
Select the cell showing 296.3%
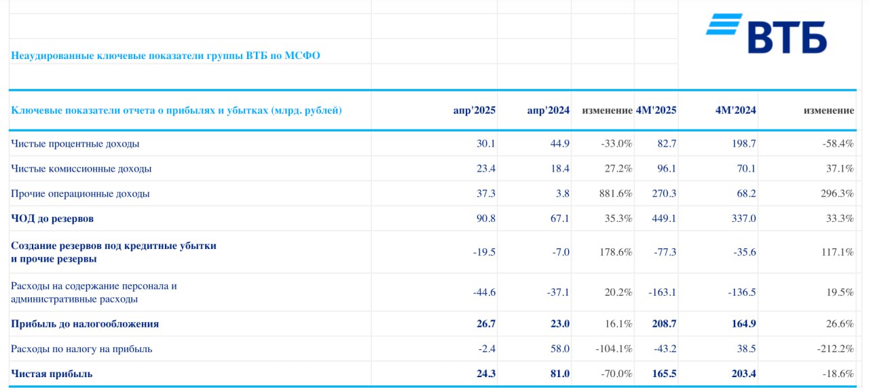point(837,193)
